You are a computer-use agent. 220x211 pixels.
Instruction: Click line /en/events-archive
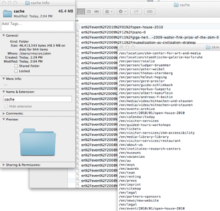click(137, 109)
